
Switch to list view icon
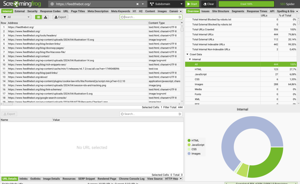38,17
